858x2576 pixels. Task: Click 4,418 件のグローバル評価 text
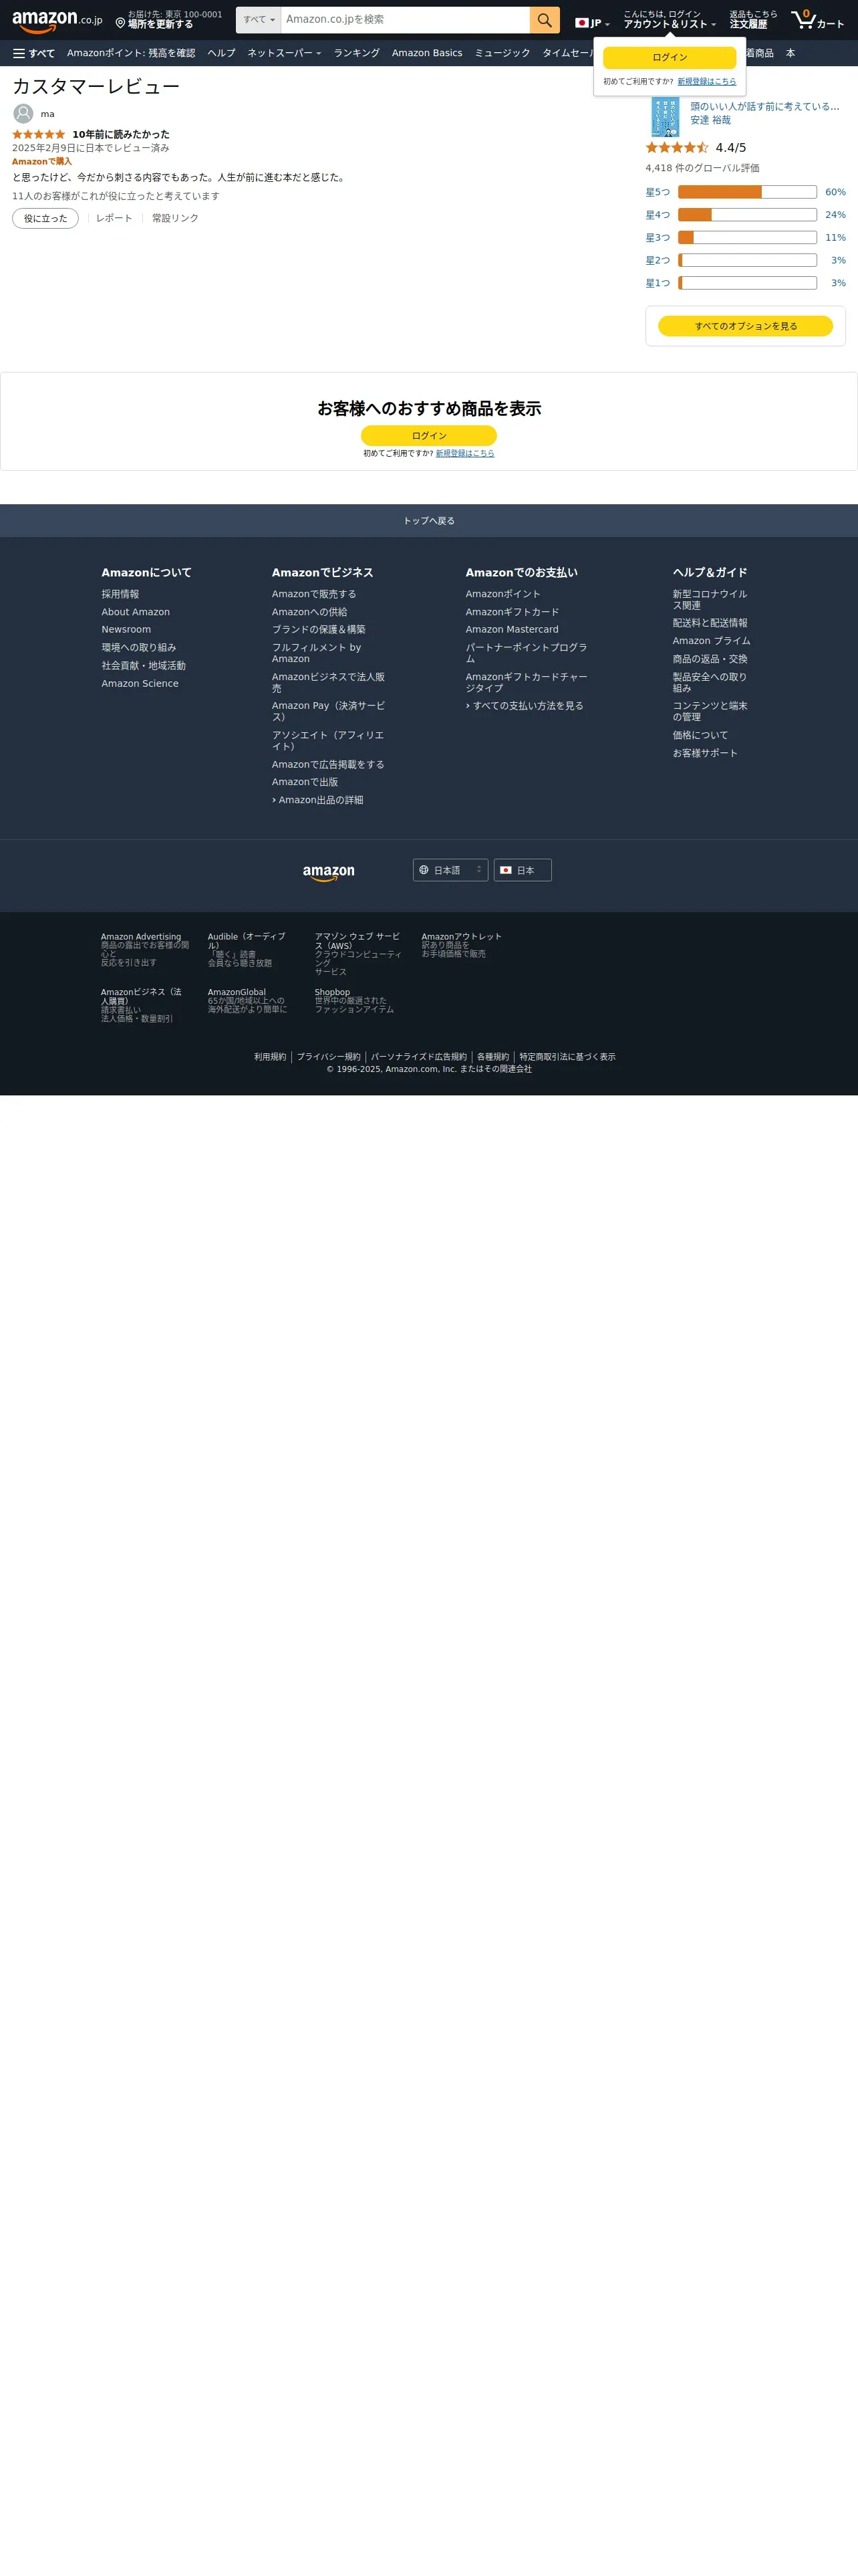(x=702, y=168)
